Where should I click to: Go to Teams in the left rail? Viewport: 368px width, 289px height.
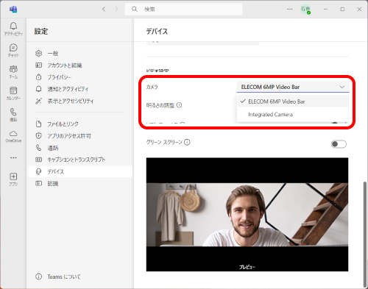tap(13, 72)
